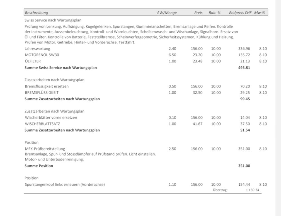Select the "MFK-Prüfbereitstellung" row label
Screen dimensions: 281x216
(x=45, y=149)
